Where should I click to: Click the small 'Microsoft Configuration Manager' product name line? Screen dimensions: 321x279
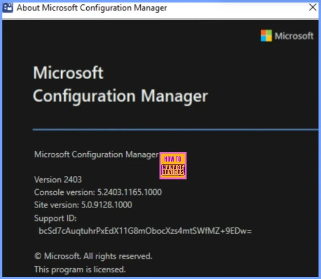[96, 154]
